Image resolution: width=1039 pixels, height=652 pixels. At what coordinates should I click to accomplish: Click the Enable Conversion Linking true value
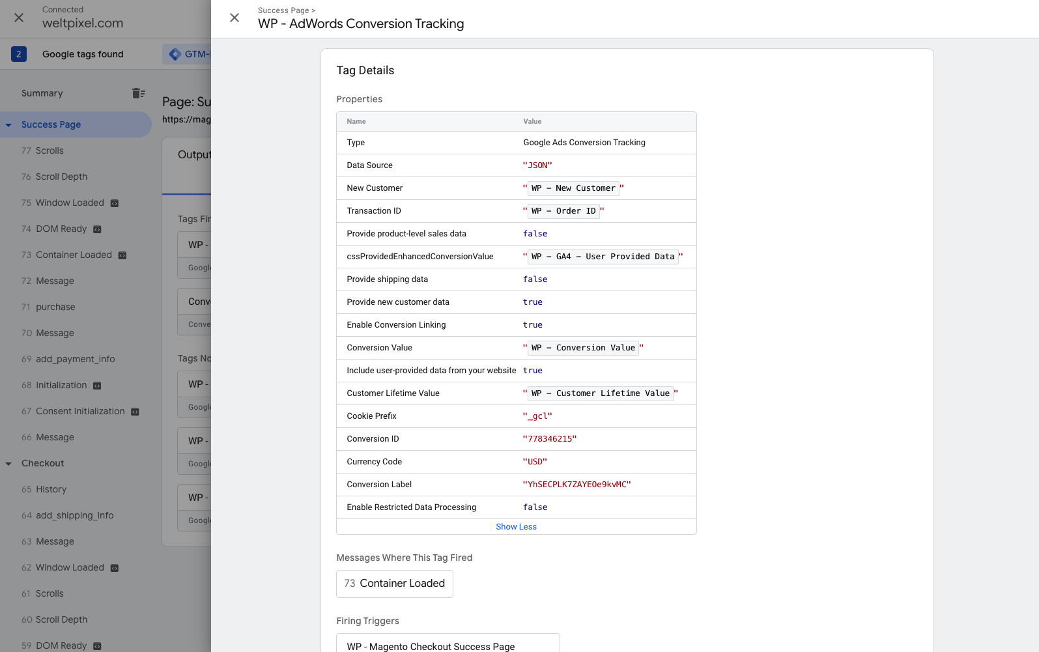click(x=533, y=325)
